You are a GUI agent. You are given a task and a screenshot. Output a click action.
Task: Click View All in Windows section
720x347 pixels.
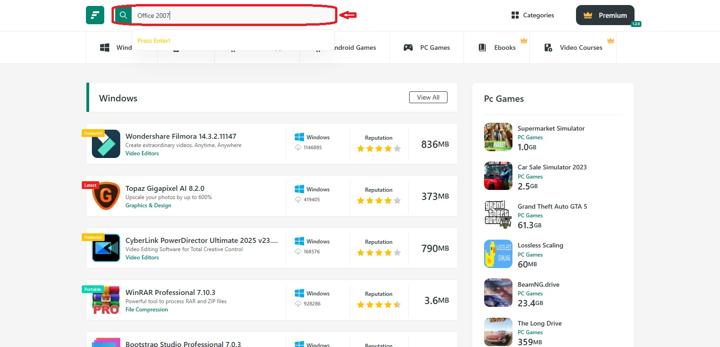coord(428,97)
